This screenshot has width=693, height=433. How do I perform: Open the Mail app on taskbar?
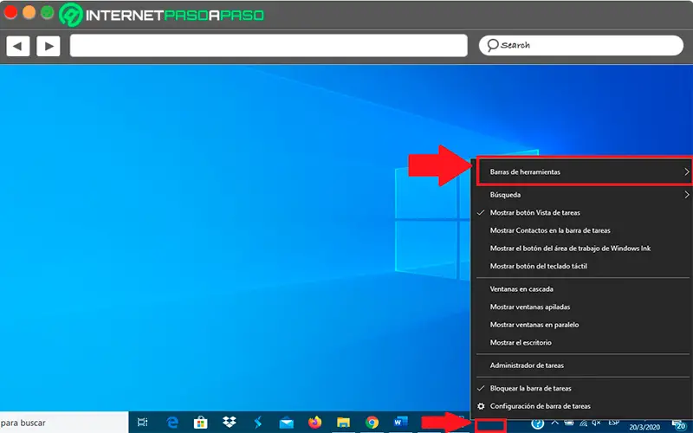click(x=287, y=423)
